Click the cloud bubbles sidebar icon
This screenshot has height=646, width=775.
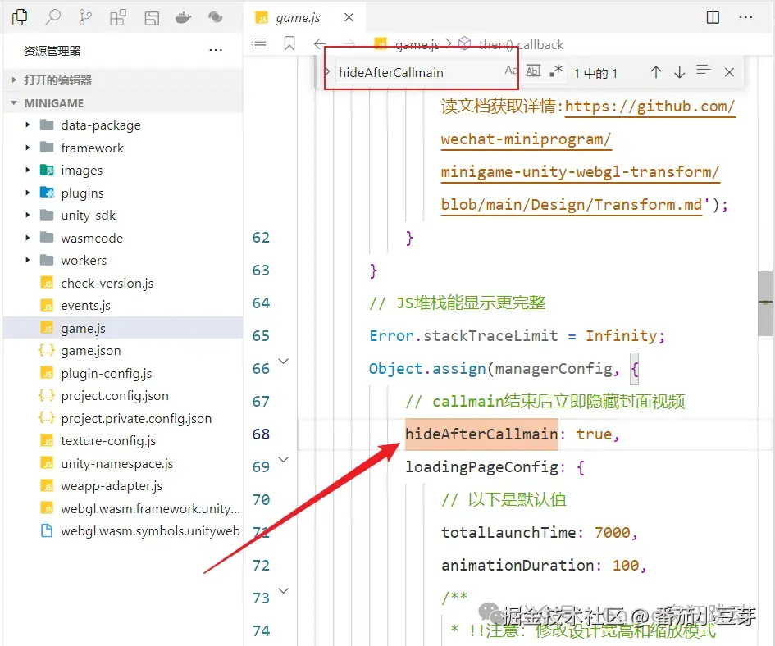click(215, 18)
